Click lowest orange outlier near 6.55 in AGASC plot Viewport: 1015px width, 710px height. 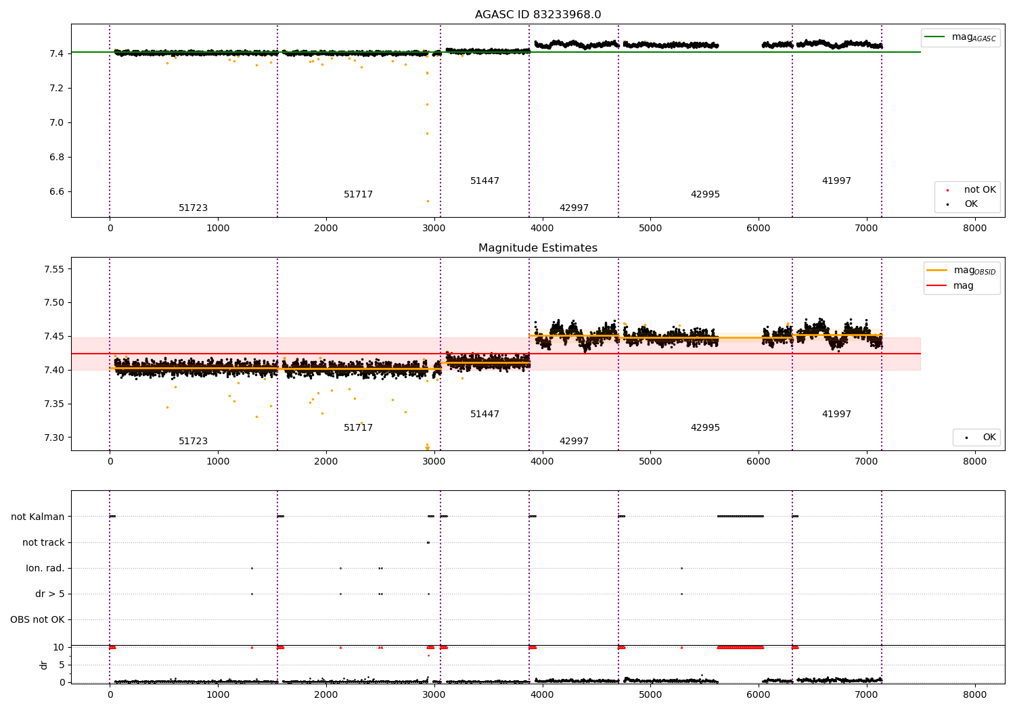point(427,201)
